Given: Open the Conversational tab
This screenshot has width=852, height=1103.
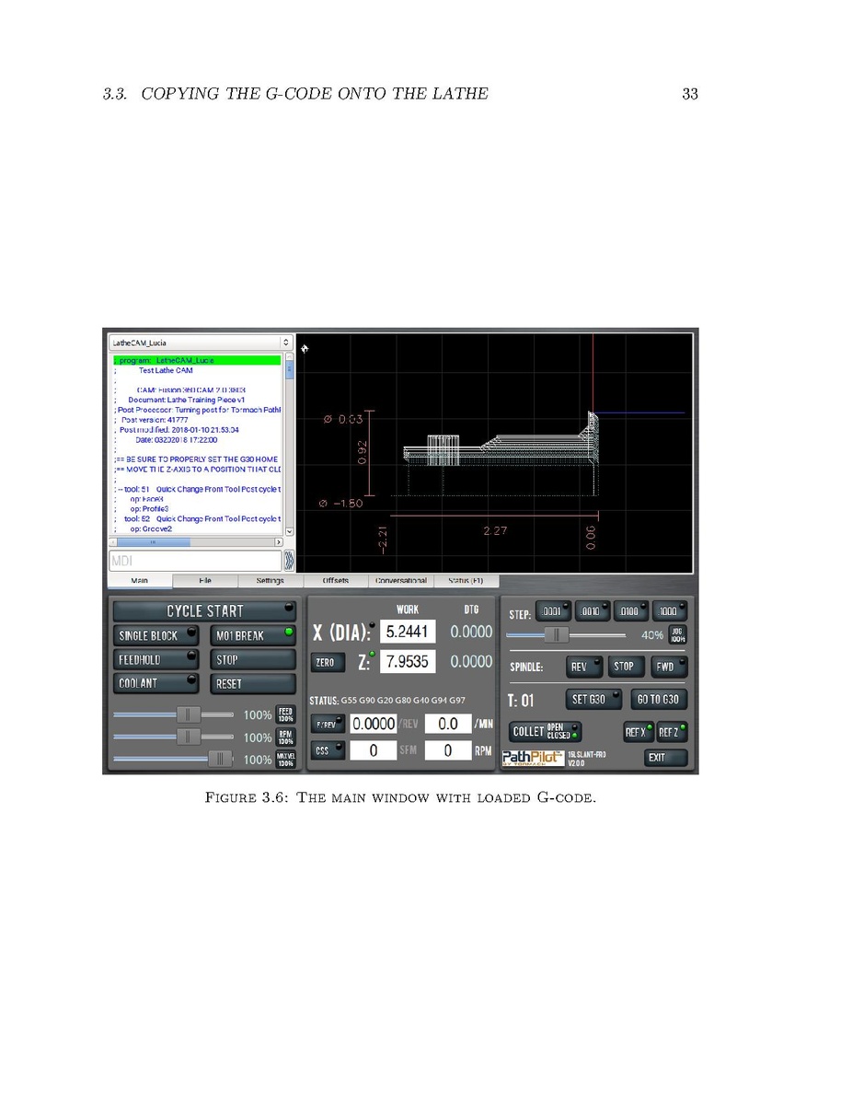Looking at the screenshot, I should [x=400, y=581].
